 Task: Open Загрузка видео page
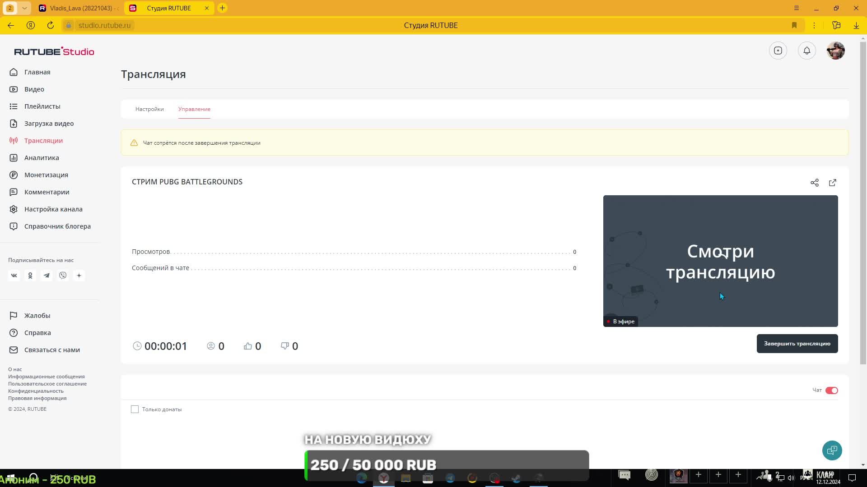(49, 124)
